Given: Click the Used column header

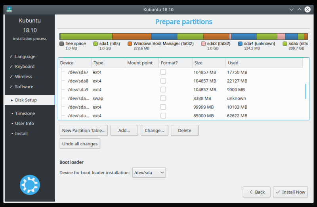Looking at the screenshot, I should pyautogui.click(x=264, y=63).
